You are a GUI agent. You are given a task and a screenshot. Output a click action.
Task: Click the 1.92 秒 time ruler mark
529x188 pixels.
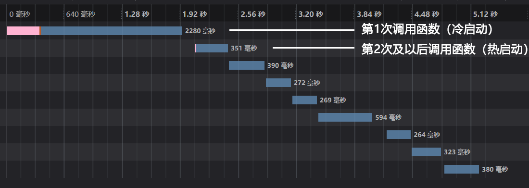pyautogui.click(x=195, y=14)
